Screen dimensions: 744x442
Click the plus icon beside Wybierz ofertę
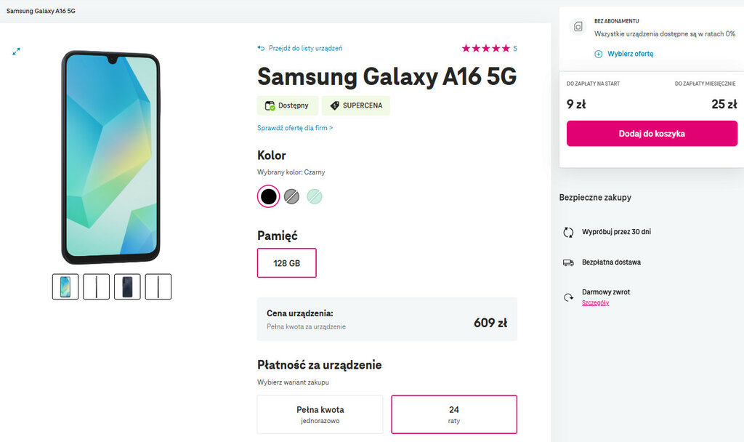599,54
